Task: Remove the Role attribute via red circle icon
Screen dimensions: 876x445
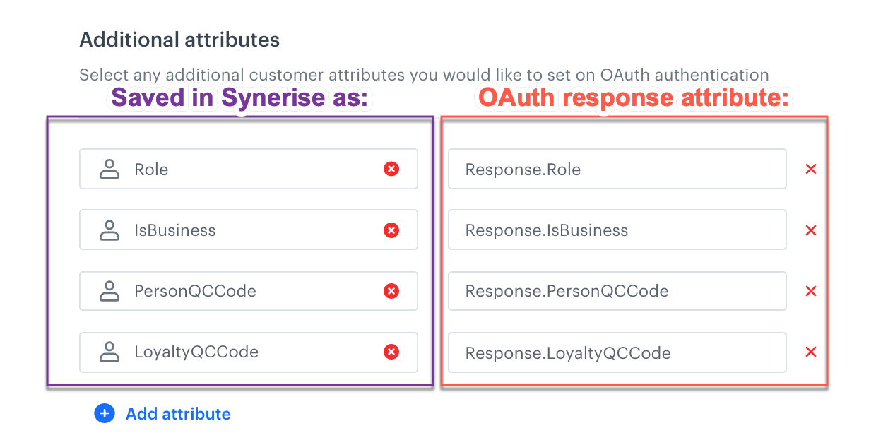Action: [x=391, y=169]
